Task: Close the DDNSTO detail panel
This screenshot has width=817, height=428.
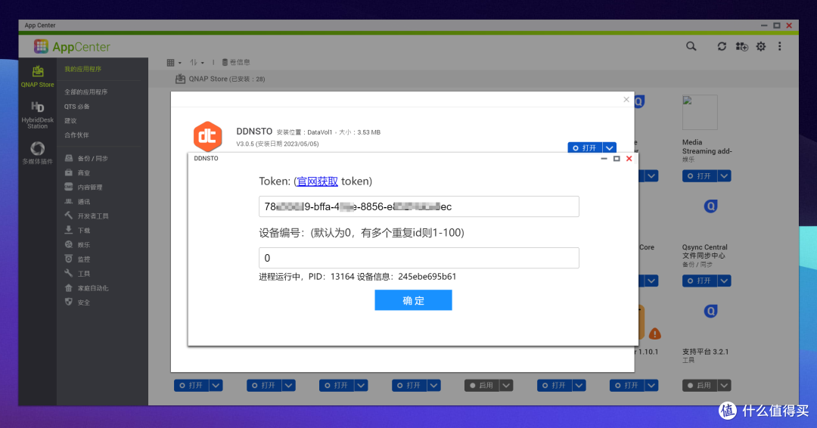Action: (x=626, y=100)
